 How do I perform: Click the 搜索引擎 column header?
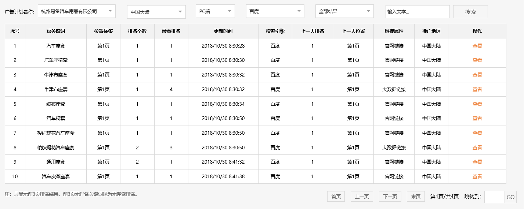click(275, 31)
